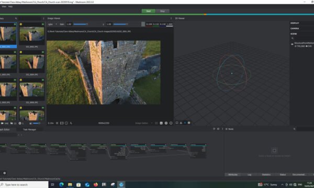The height and width of the screenshot is (188, 314).
Task: Click the first square icon in 3D Viewer footer
Action: (x=177, y=123)
